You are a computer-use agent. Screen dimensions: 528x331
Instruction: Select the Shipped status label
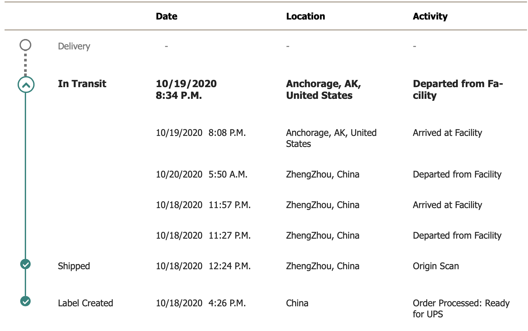[x=74, y=266]
